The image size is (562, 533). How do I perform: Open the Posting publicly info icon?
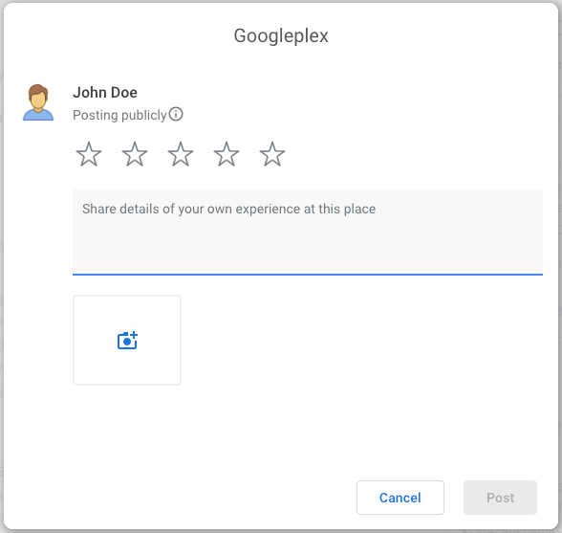tap(176, 114)
